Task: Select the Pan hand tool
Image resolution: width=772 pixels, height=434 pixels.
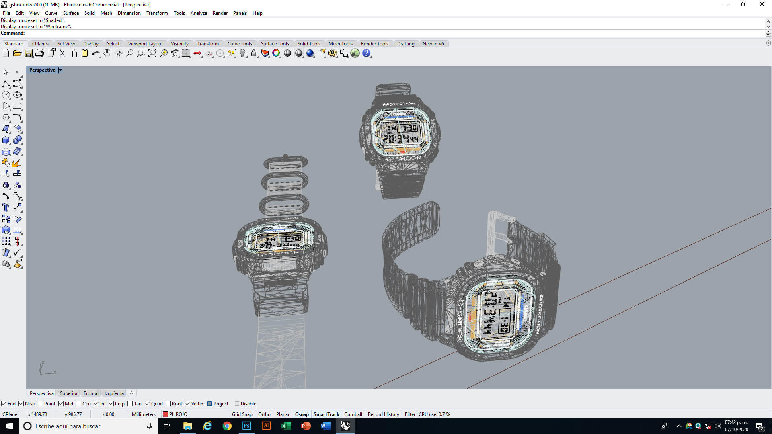Action: [107, 53]
